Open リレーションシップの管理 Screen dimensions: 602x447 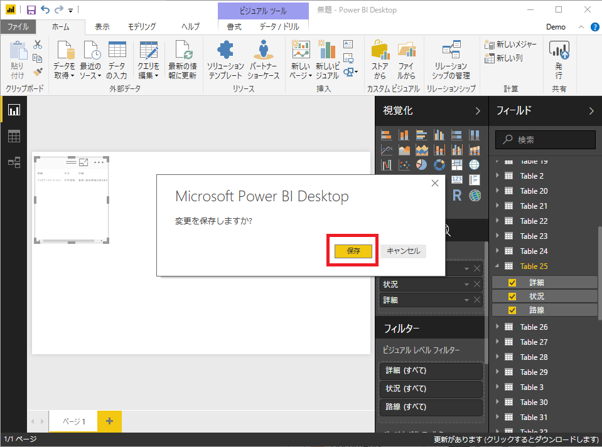coord(451,60)
